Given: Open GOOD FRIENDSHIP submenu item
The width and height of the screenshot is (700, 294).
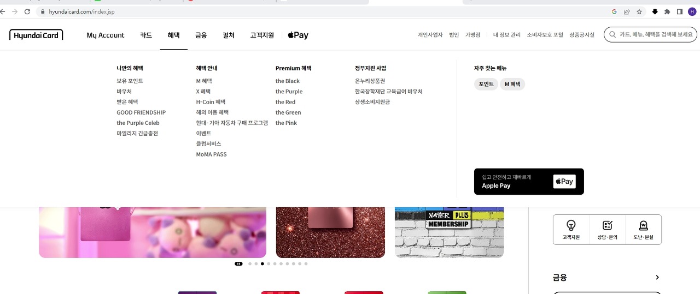Looking at the screenshot, I should [141, 112].
